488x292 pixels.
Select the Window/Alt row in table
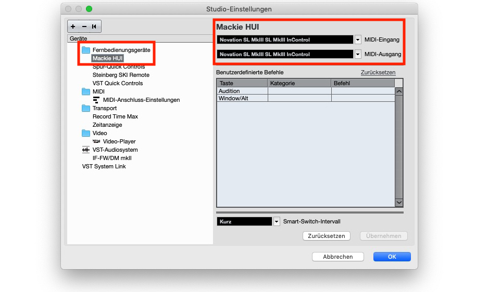306,99
